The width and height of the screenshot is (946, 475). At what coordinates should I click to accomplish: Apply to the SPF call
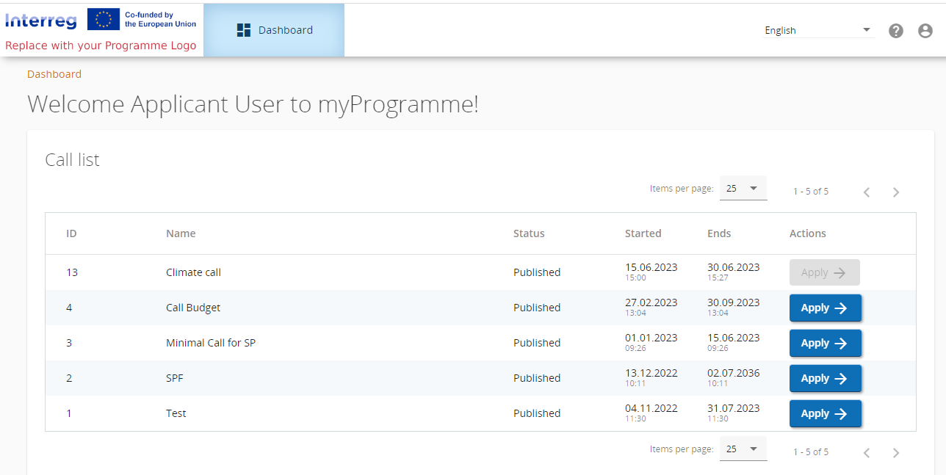point(825,379)
